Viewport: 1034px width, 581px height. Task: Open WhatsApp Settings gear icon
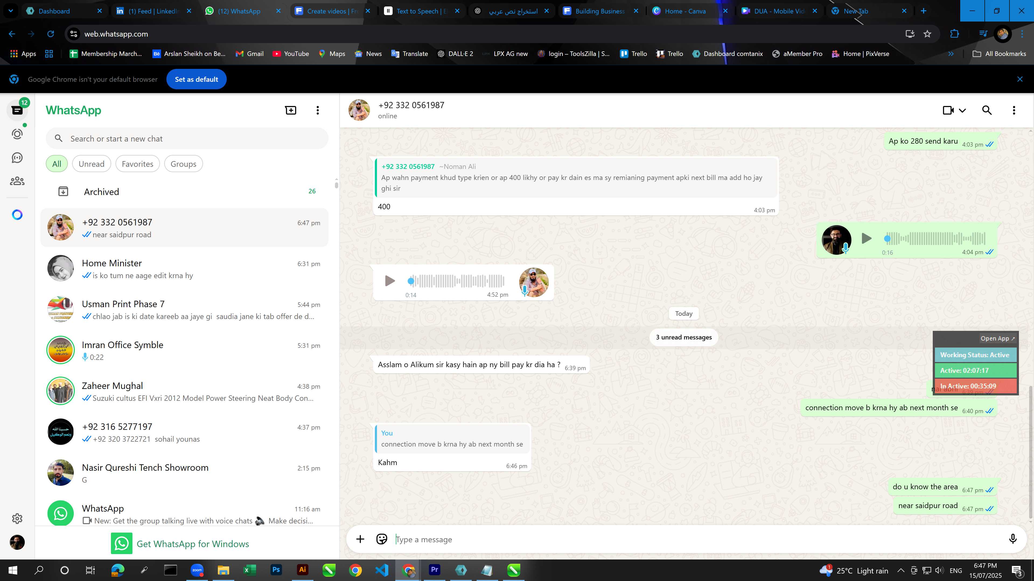pyautogui.click(x=17, y=518)
